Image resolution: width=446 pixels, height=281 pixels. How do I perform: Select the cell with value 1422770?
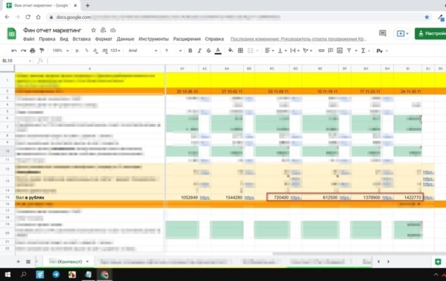tap(408, 197)
